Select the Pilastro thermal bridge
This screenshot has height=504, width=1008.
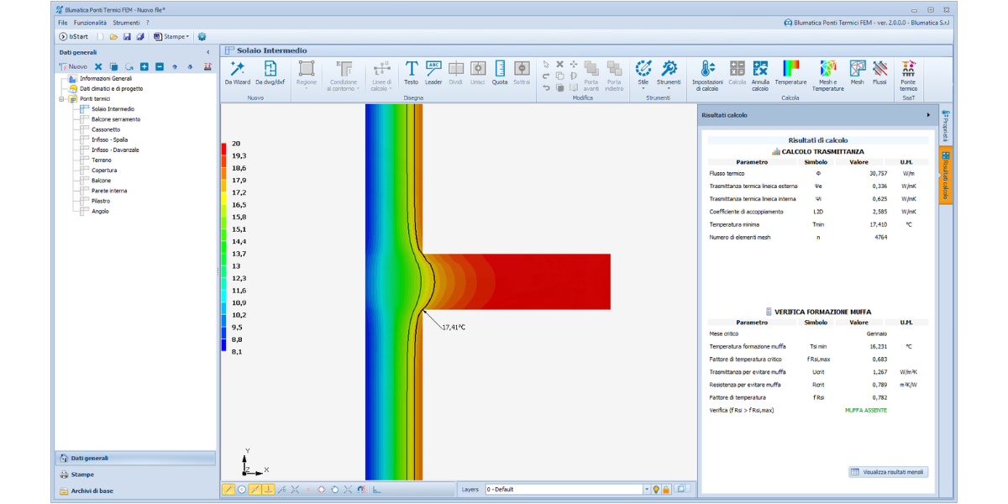click(101, 201)
